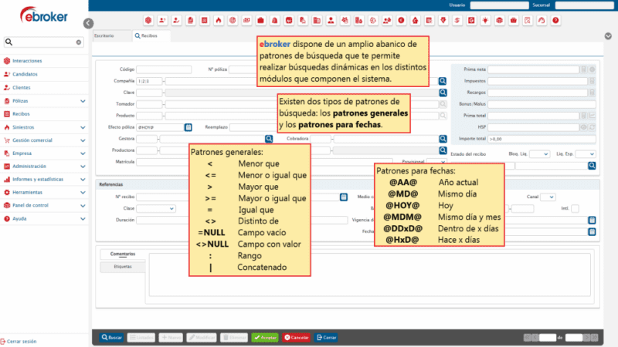
Task: Focus the Código input field
Action: [164, 69]
